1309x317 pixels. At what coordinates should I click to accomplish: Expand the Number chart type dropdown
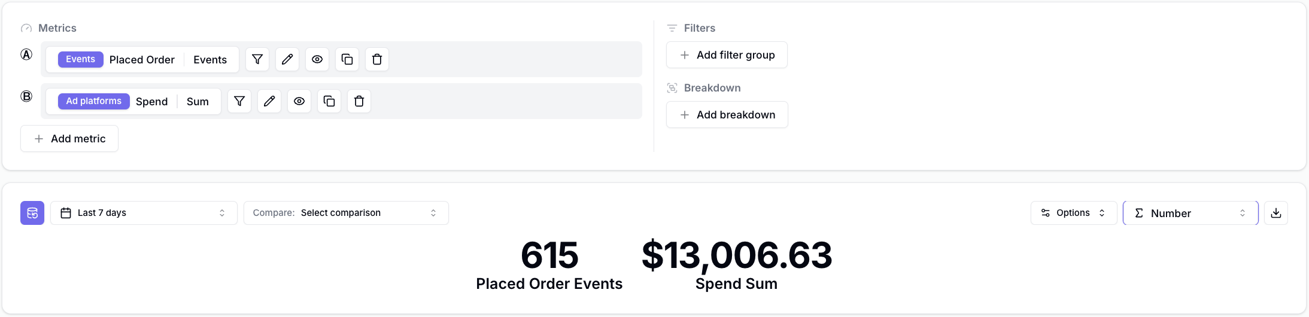coord(1190,213)
